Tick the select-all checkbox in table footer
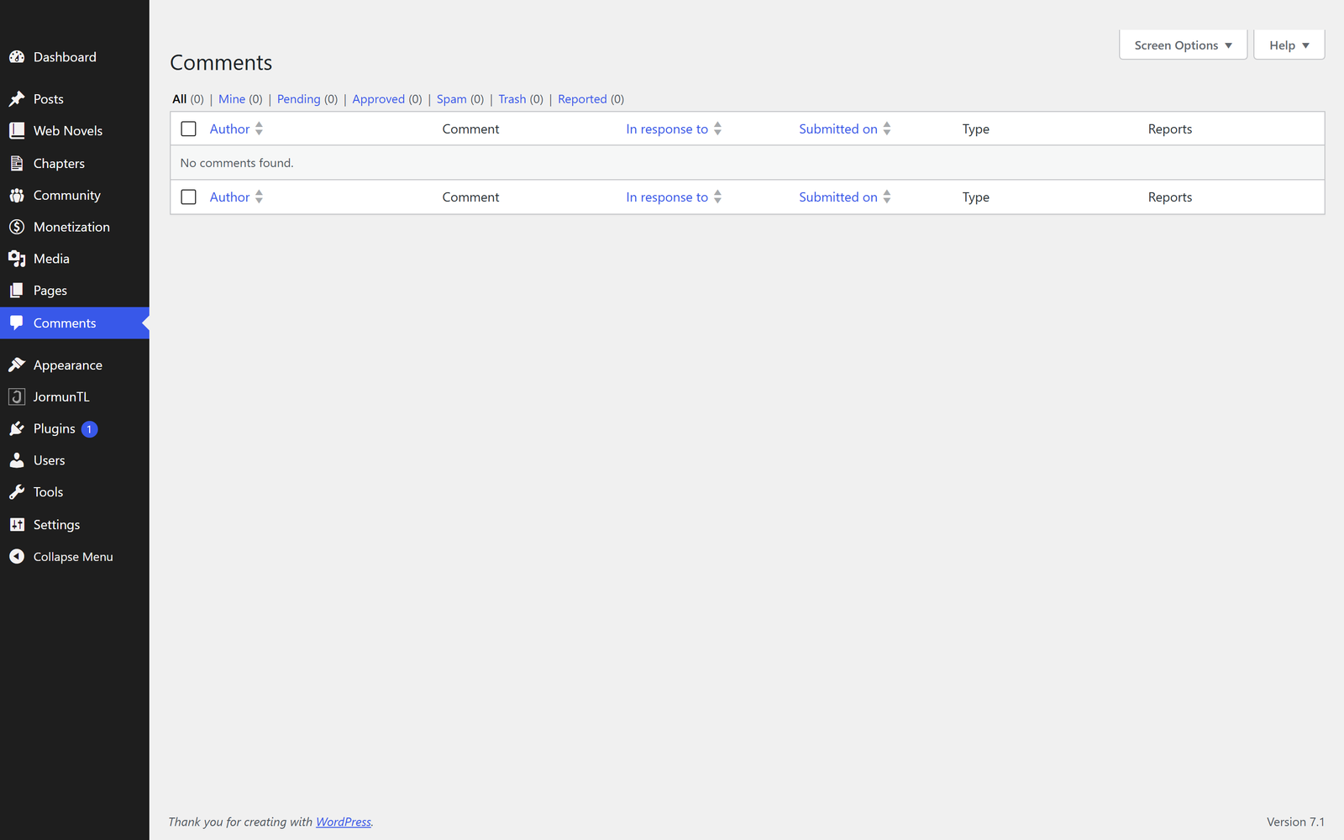This screenshot has width=1344, height=840. (188, 197)
